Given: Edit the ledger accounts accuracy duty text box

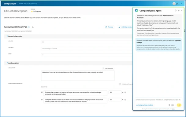Looking at the screenshot, I should 75,93.
